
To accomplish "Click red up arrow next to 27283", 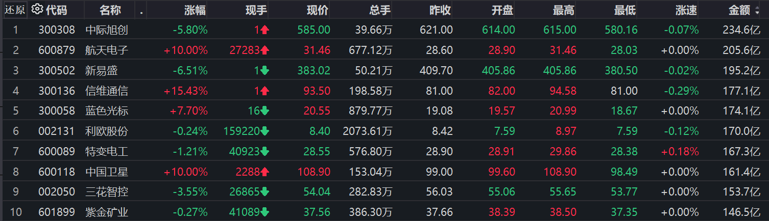I will (x=265, y=50).
